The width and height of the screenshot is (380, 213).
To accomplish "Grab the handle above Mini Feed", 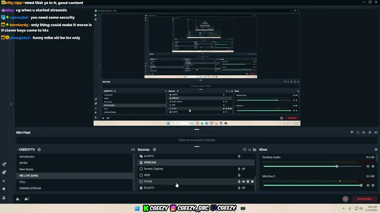I will (x=197, y=129).
